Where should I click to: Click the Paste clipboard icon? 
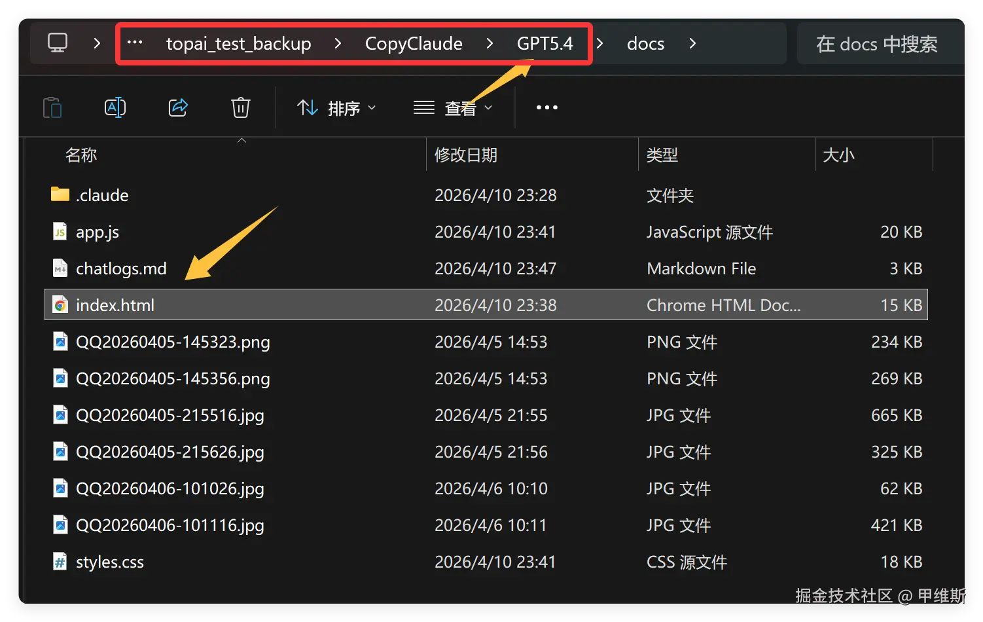click(x=52, y=107)
